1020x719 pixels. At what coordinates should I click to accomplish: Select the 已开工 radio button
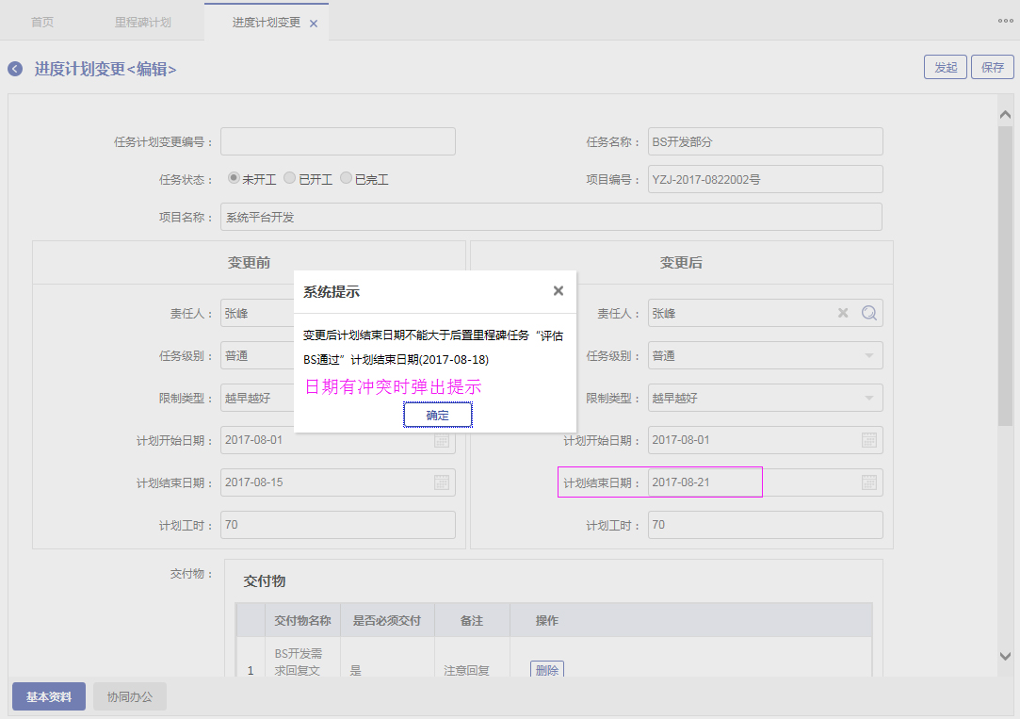coord(290,178)
